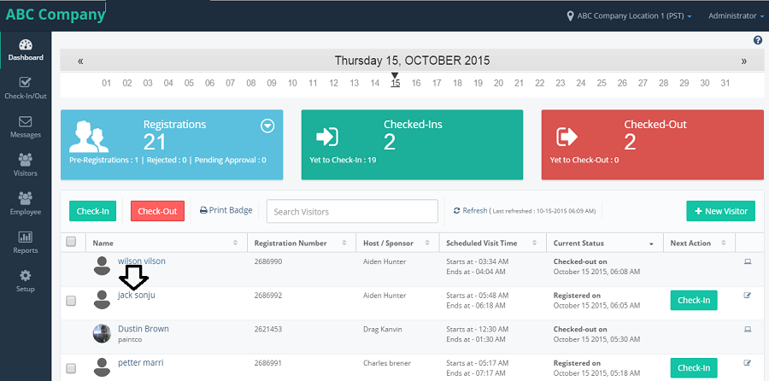Expand the Registrations card dropdown arrow
The width and height of the screenshot is (769, 381).
pyautogui.click(x=267, y=126)
